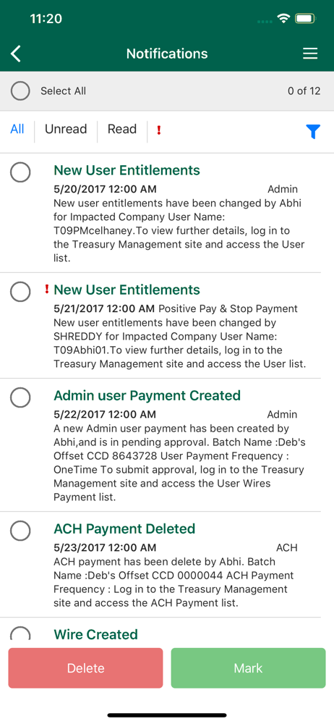334x724 pixels.
Task: Switch to the Read tab
Action: [122, 130]
